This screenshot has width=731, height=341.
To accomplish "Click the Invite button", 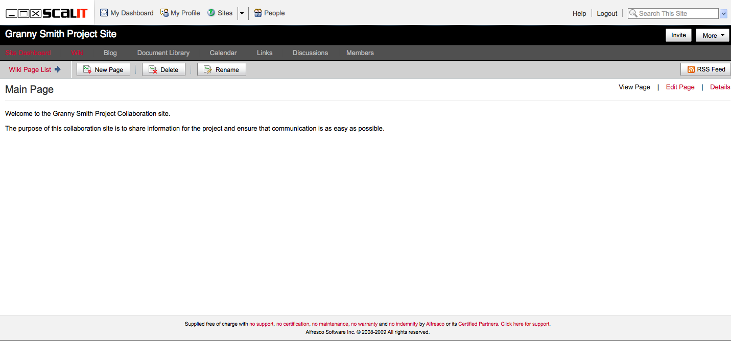I will (678, 35).
